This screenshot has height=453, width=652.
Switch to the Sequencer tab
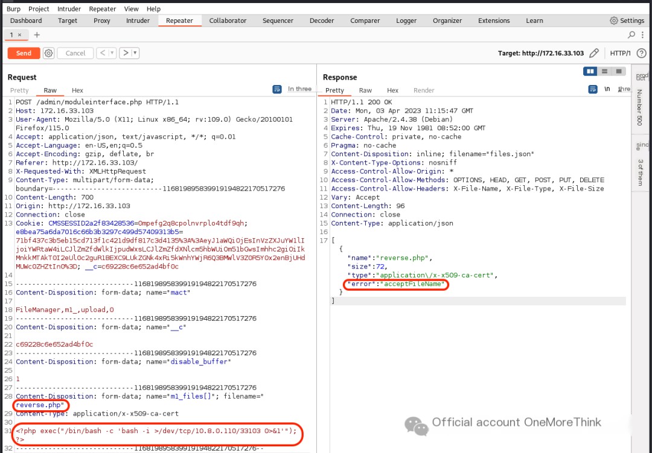[278, 21]
